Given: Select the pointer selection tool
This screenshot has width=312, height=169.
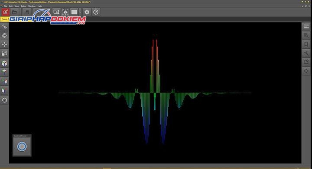Looking at the screenshot, I should 4,26.
